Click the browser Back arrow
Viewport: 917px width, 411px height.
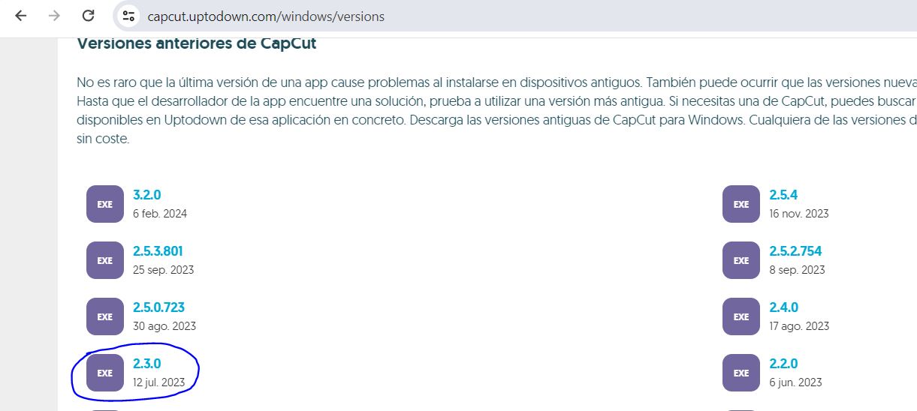point(20,16)
